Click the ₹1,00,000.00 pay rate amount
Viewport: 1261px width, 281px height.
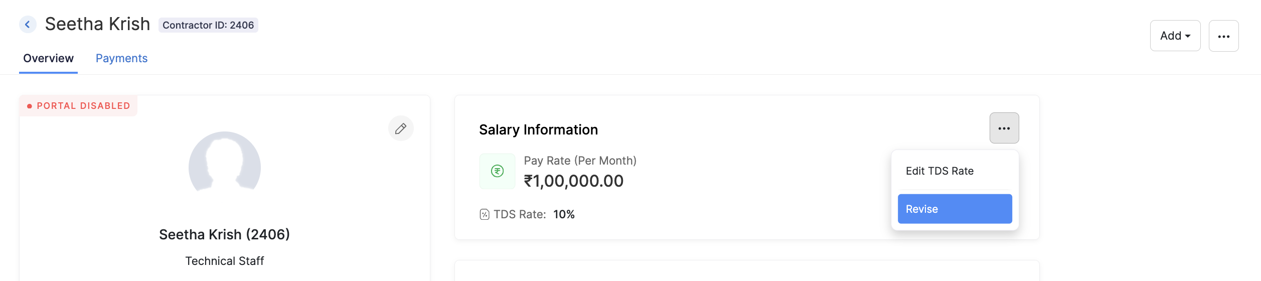pyautogui.click(x=573, y=181)
